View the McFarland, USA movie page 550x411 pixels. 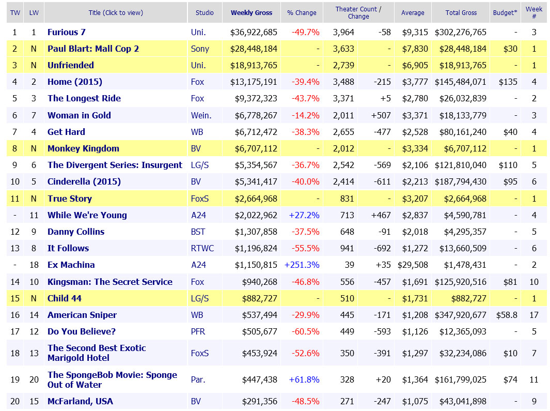coord(80,402)
